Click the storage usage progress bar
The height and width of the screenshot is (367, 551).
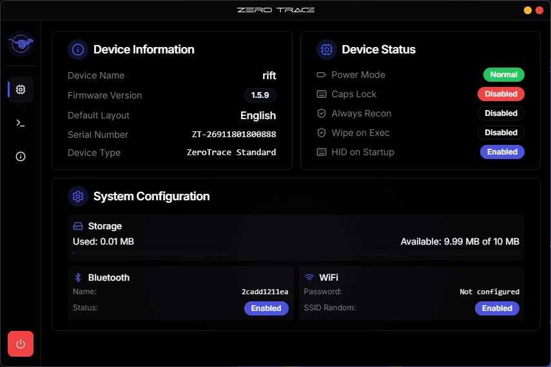tap(296, 252)
